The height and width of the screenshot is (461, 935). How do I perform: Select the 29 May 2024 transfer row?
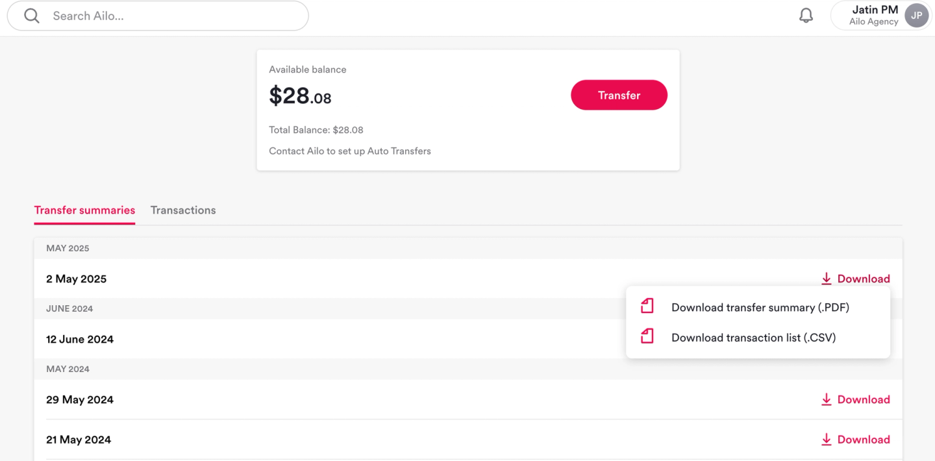click(x=468, y=399)
